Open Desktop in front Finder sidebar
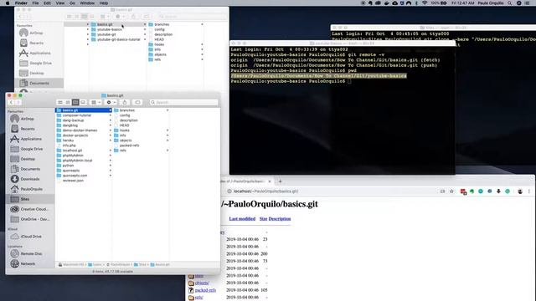 [28, 159]
